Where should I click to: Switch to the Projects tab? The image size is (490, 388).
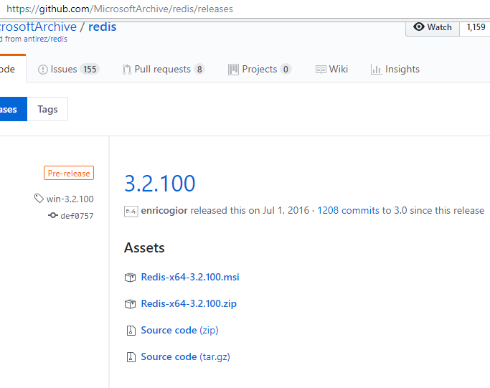click(260, 70)
